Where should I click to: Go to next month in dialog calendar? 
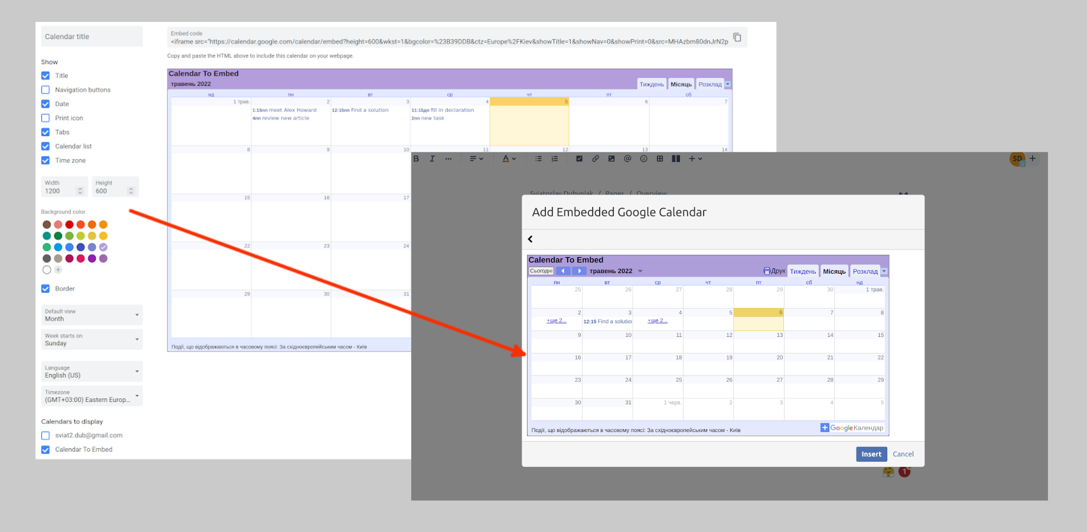click(580, 271)
